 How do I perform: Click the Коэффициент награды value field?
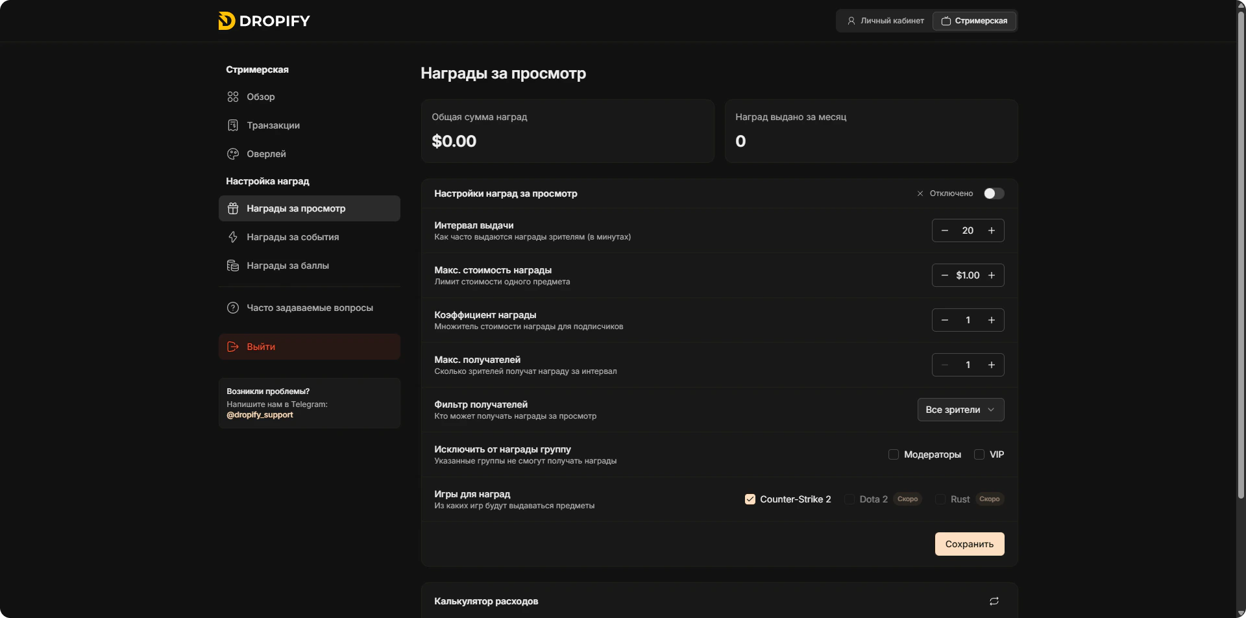pos(968,320)
